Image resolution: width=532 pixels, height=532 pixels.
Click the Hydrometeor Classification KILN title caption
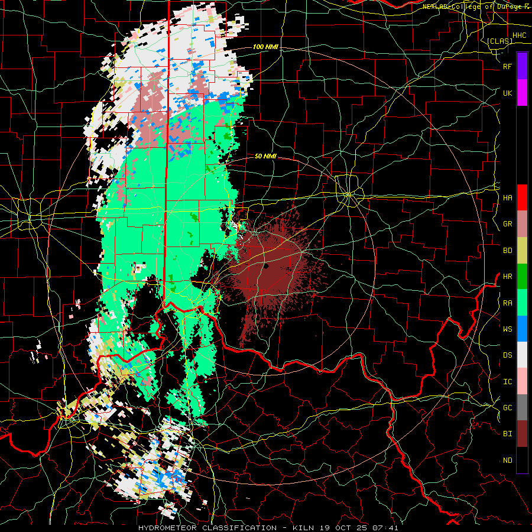click(268, 528)
